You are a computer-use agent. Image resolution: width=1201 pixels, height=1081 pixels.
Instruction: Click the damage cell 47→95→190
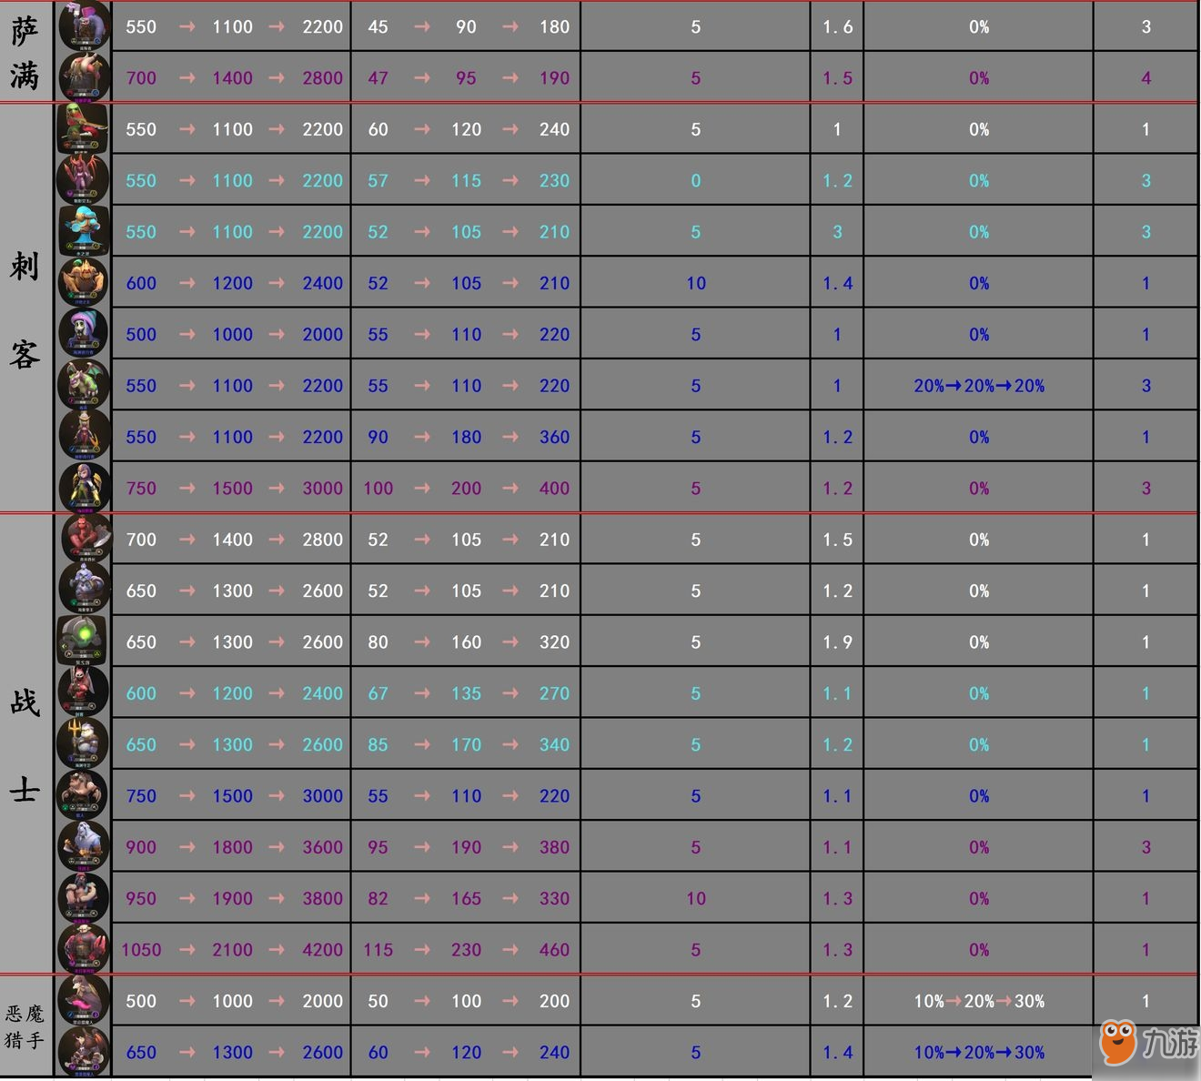coord(468,78)
